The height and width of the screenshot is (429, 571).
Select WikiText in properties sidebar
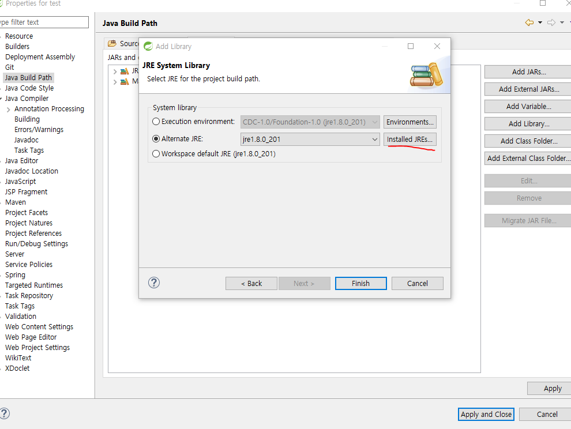pyautogui.click(x=18, y=358)
